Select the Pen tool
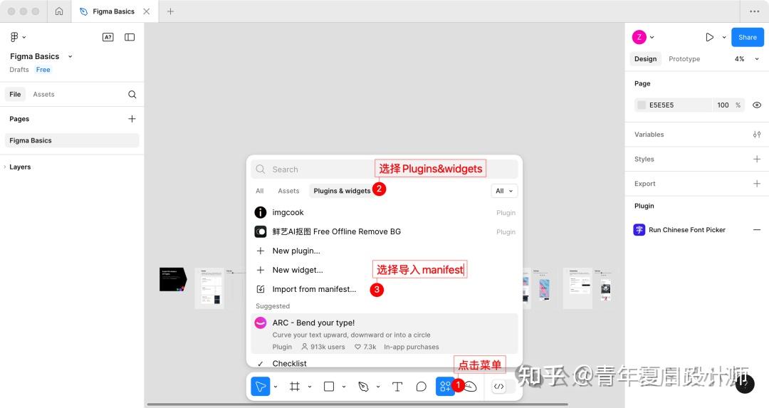The height and width of the screenshot is (408, 769). [x=363, y=387]
